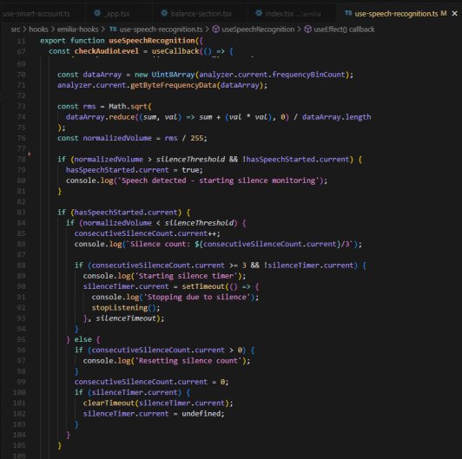This screenshot has height=459, width=462.
Task: Switch to the use-smart-account.ts tab
Action: (x=36, y=14)
